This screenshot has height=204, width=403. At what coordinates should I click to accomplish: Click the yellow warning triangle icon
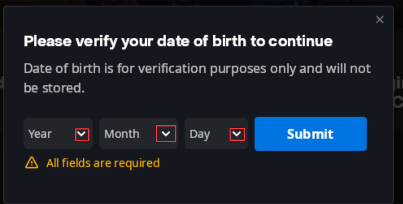pyautogui.click(x=32, y=163)
